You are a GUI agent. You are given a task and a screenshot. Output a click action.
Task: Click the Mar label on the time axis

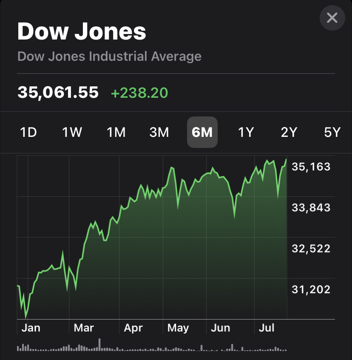(84, 328)
